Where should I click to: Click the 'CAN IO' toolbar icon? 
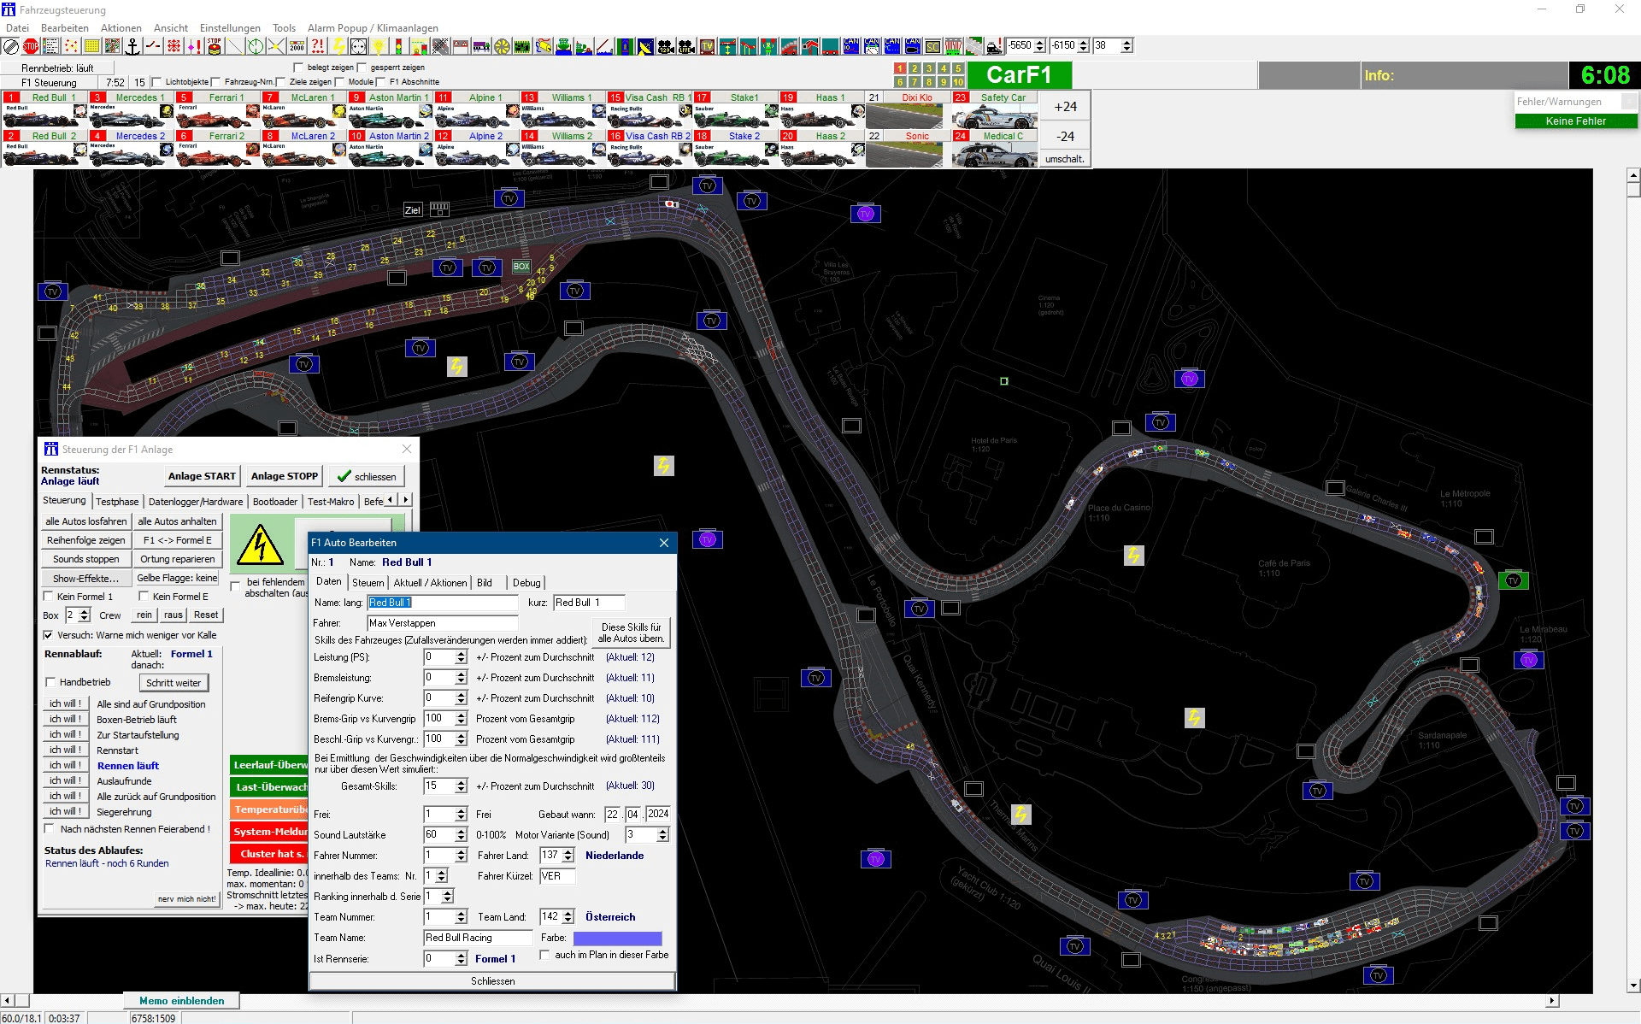pos(851,46)
